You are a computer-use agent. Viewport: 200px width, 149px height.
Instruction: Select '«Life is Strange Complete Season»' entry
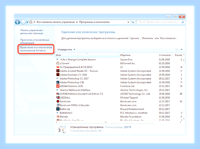78,60
